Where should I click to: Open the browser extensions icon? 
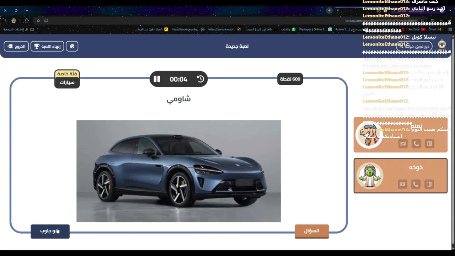pyautogui.click(x=26, y=21)
